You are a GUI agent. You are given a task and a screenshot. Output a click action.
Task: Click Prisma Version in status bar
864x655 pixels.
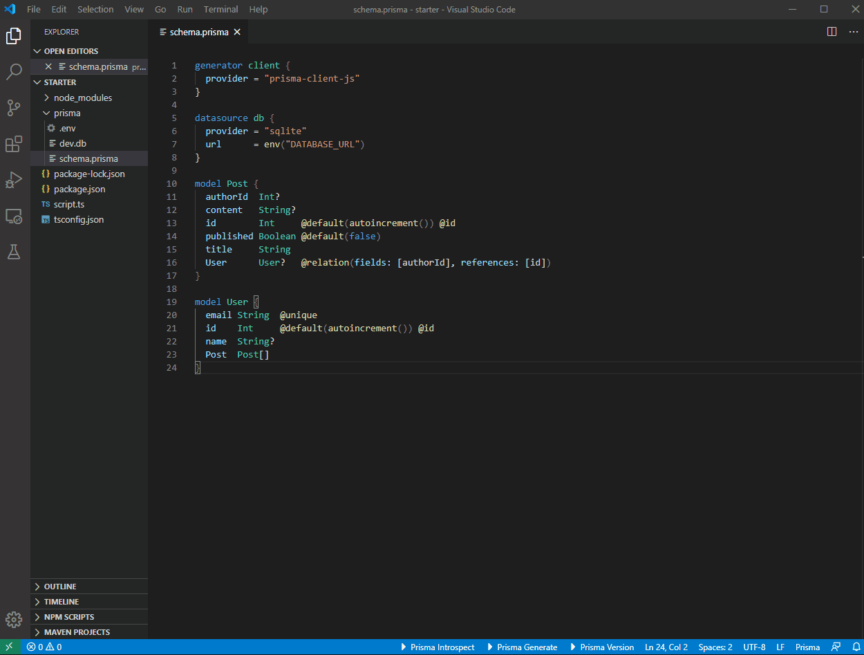click(x=602, y=647)
